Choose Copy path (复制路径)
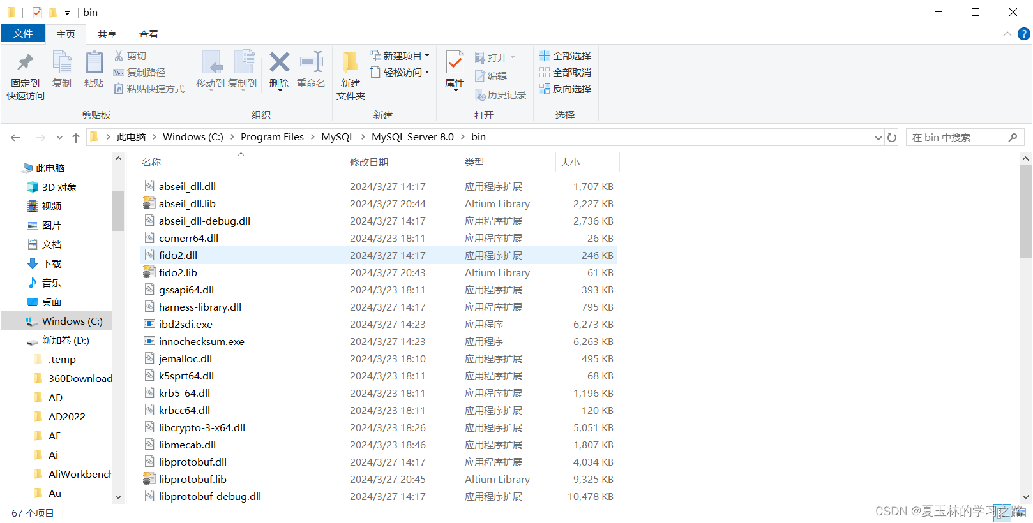Image resolution: width=1033 pixels, height=523 pixels. tap(139, 73)
